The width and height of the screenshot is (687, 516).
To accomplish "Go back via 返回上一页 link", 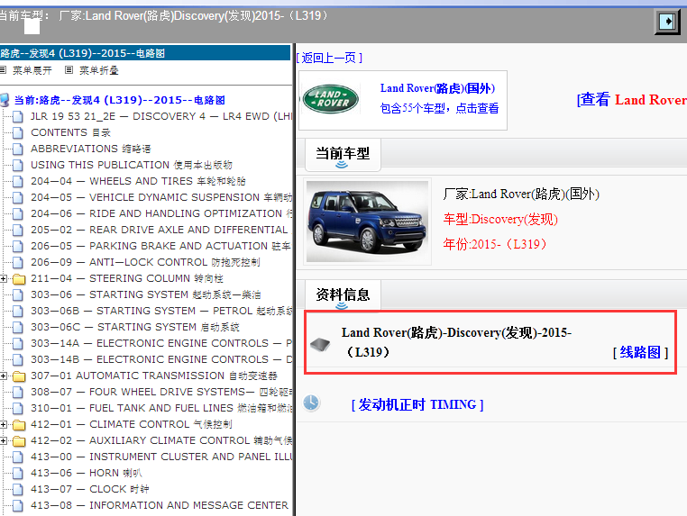I will coord(329,58).
